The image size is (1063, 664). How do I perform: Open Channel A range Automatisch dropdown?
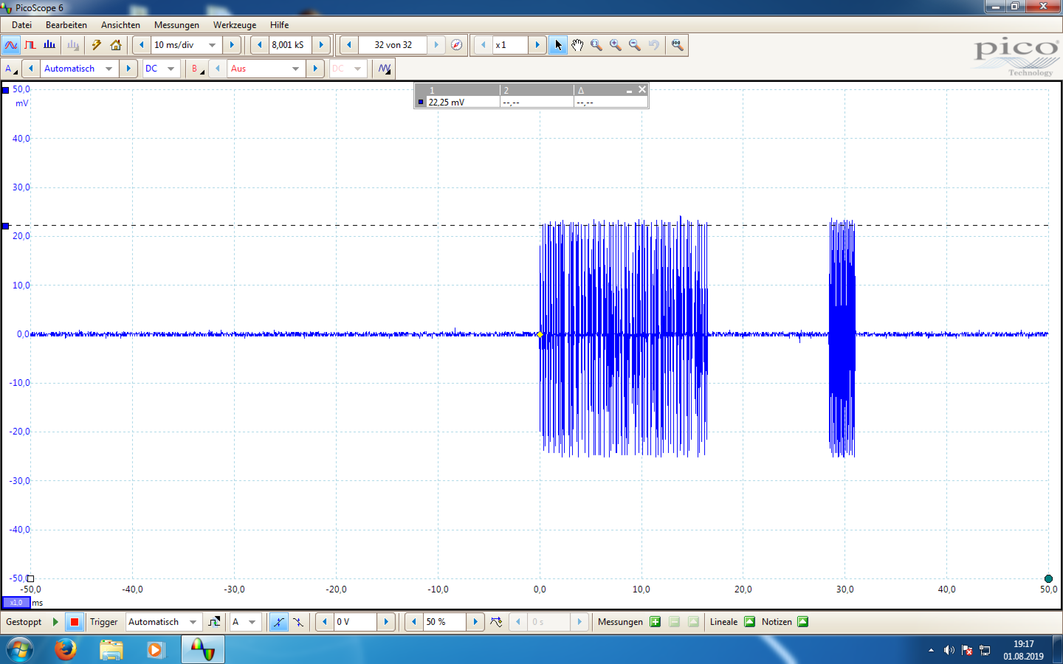tap(109, 69)
